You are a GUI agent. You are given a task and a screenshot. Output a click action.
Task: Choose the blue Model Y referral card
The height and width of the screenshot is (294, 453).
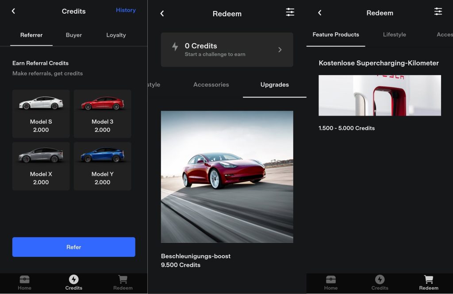click(x=102, y=166)
